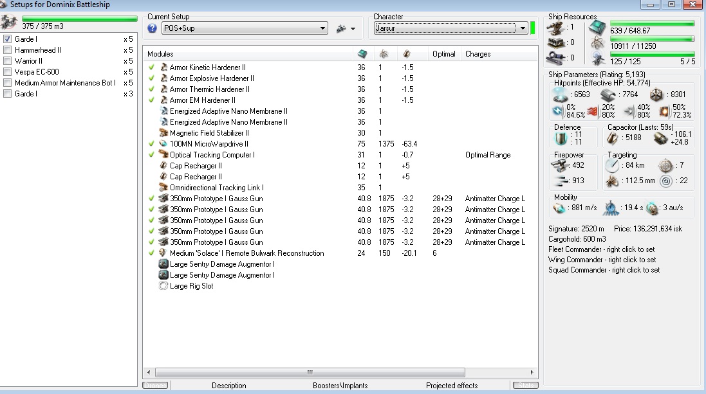Check the Vespa EC-600 drone checkbox
This screenshot has height=394, width=706.
pos(7,72)
